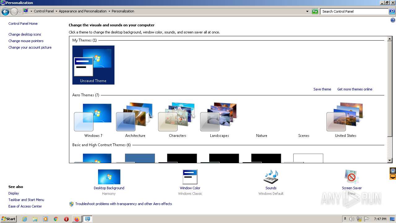Click the Forward navigation arrow button
396x223 pixels.
pyautogui.click(x=14, y=12)
